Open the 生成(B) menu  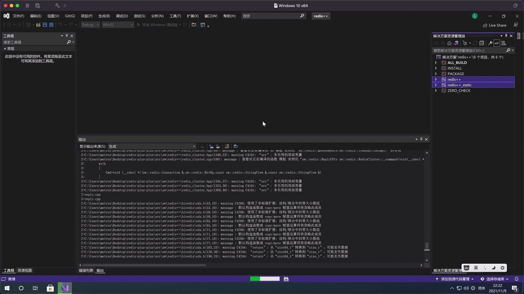click(x=104, y=16)
